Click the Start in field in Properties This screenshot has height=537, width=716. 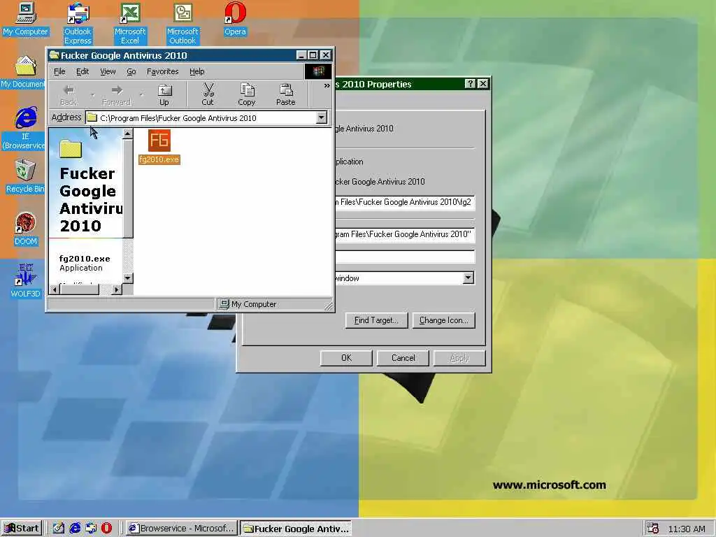pos(405,234)
